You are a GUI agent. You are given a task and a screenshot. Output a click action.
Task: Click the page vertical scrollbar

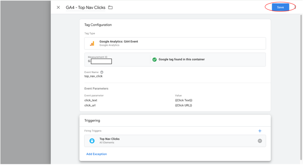point(301,87)
